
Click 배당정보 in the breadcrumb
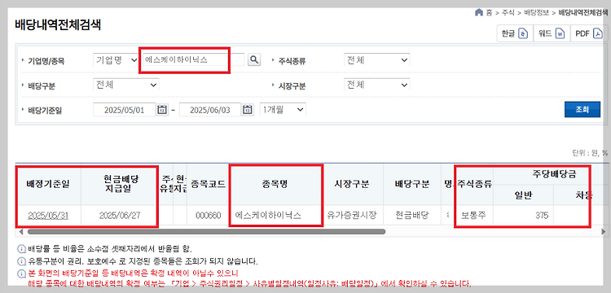pos(536,12)
